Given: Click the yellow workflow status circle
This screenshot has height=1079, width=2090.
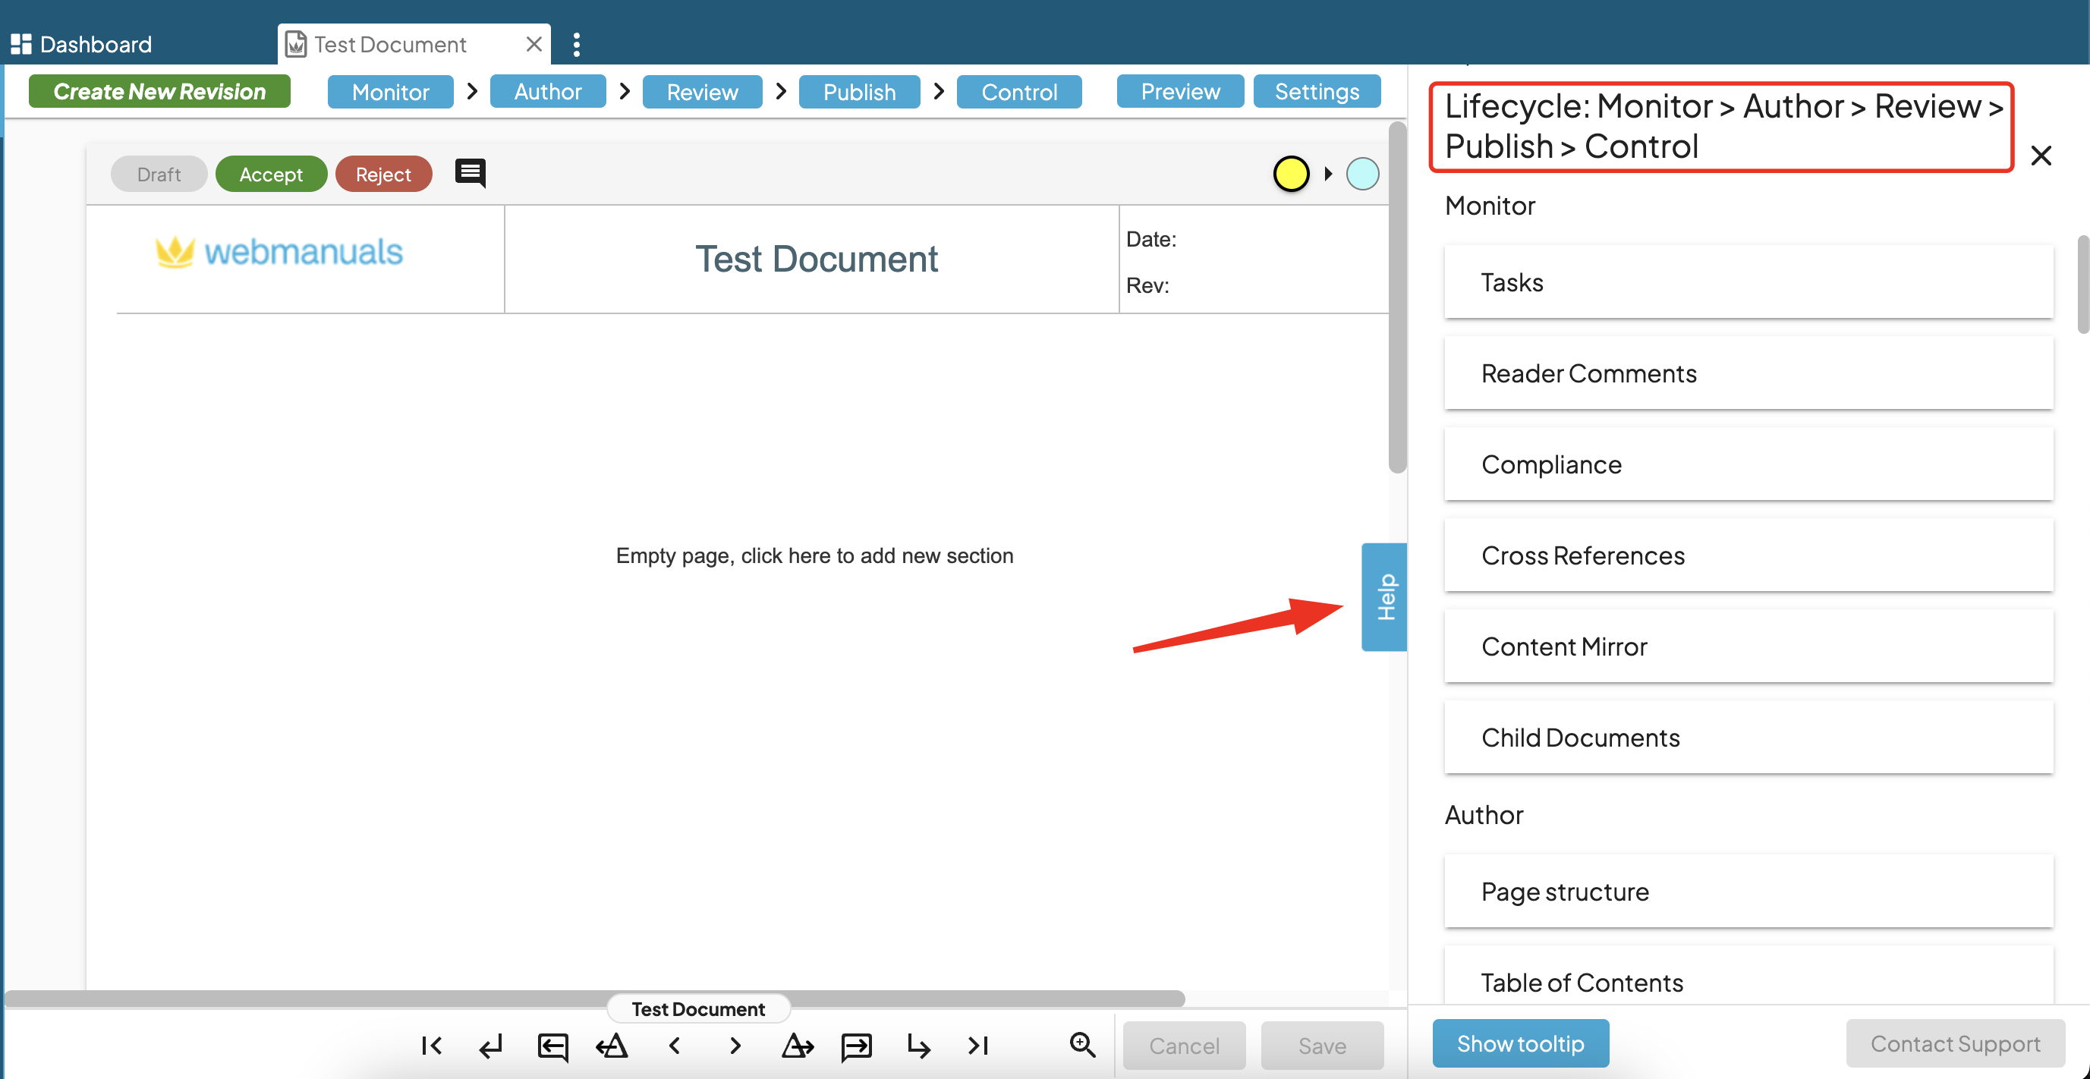Looking at the screenshot, I should click(1290, 174).
